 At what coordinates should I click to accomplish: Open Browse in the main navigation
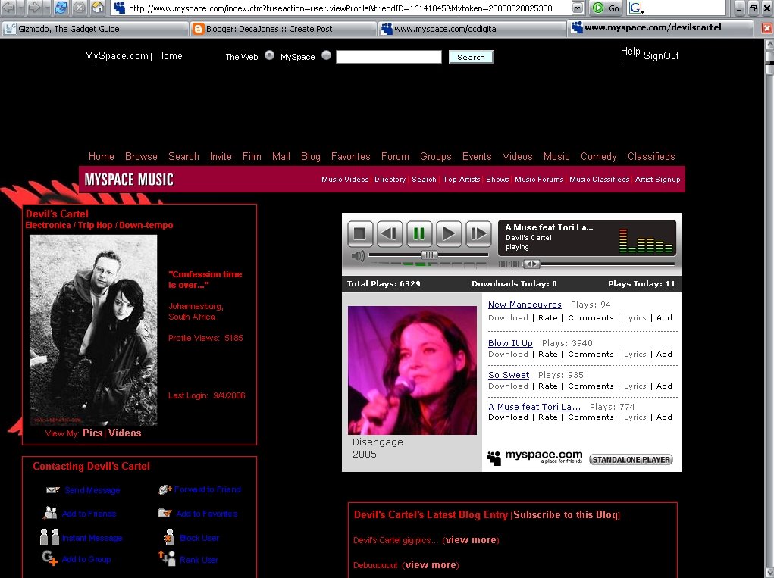[141, 156]
